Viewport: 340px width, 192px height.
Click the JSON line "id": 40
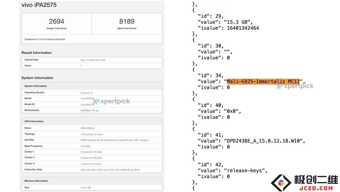[x=211, y=105]
